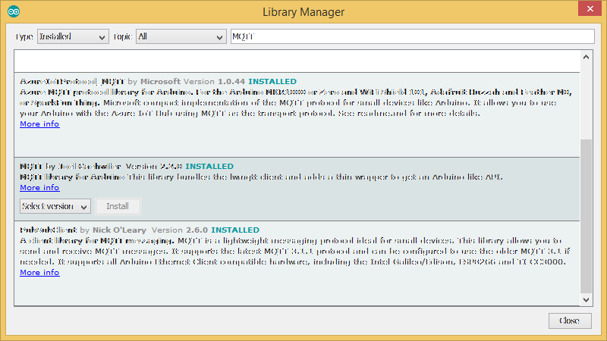Click the Azure MQTT protocol description text
607x341 pixels.
click(x=296, y=103)
